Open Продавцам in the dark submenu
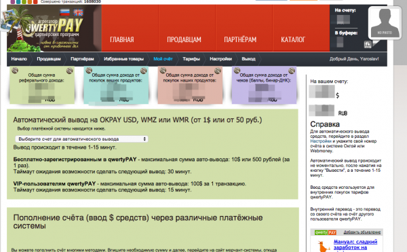 point(49,59)
